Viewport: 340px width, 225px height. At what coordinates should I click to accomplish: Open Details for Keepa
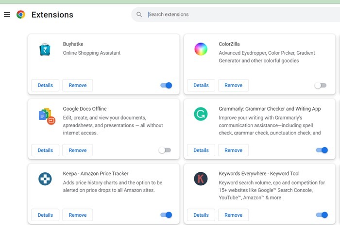tap(45, 215)
